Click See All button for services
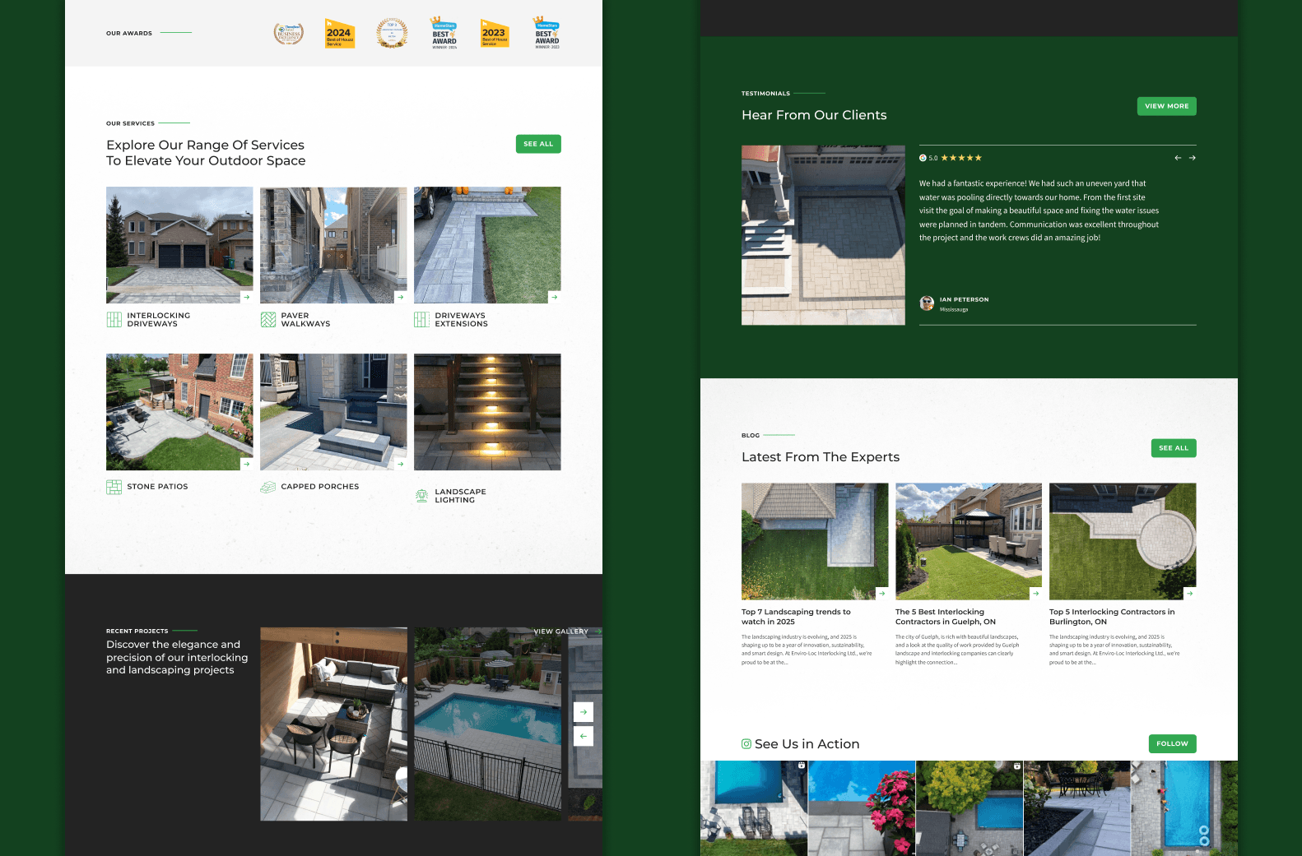Image resolution: width=1302 pixels, height=856 pixels. click(x=538, y=144)
